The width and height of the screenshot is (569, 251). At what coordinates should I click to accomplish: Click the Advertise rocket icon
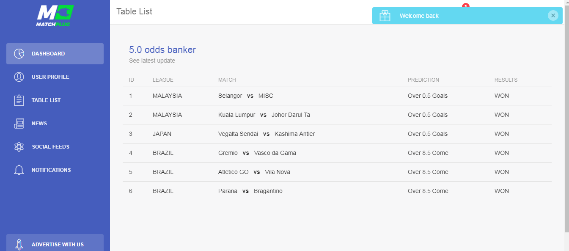coord(19,244)
